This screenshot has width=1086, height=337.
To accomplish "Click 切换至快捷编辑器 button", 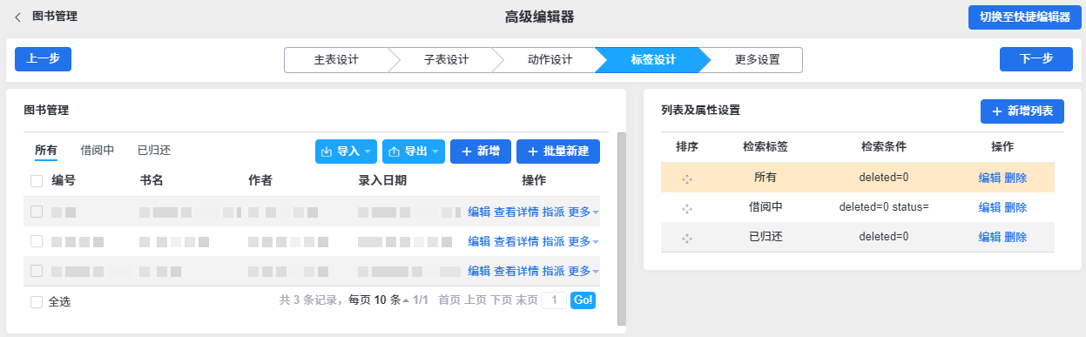I will [1024, 17].
